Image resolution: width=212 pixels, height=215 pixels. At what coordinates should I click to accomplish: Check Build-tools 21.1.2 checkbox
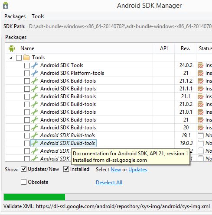(27, 81)
